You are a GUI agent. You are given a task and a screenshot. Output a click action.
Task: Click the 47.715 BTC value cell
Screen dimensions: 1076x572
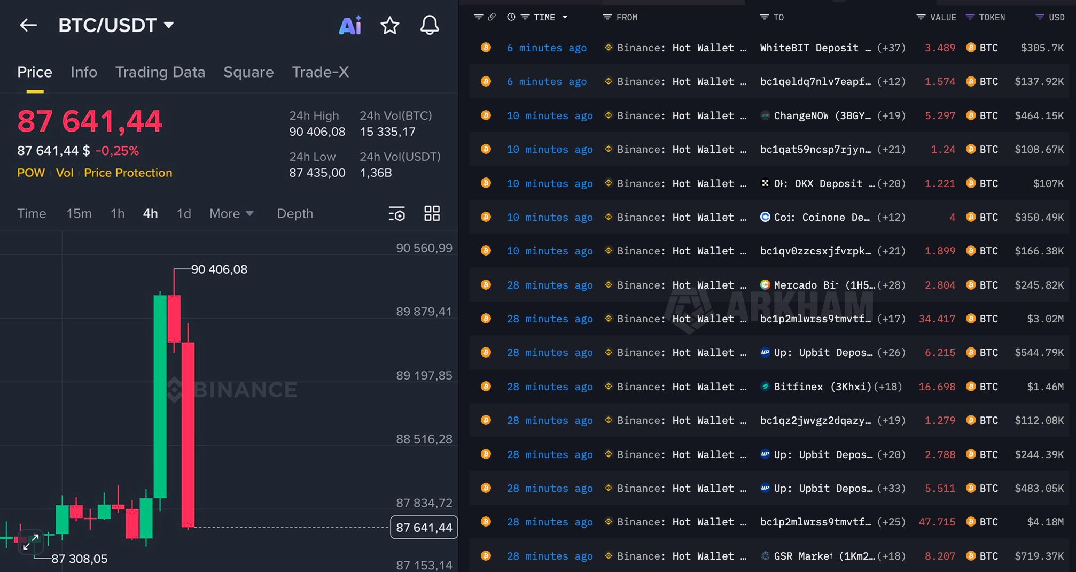(937, 522)
